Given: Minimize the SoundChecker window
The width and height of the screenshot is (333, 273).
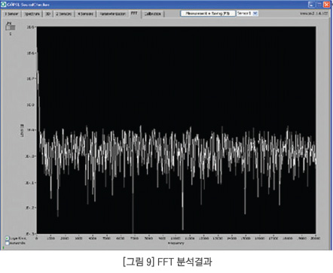Looking at the screenshot, I should (x=311, y=5).
